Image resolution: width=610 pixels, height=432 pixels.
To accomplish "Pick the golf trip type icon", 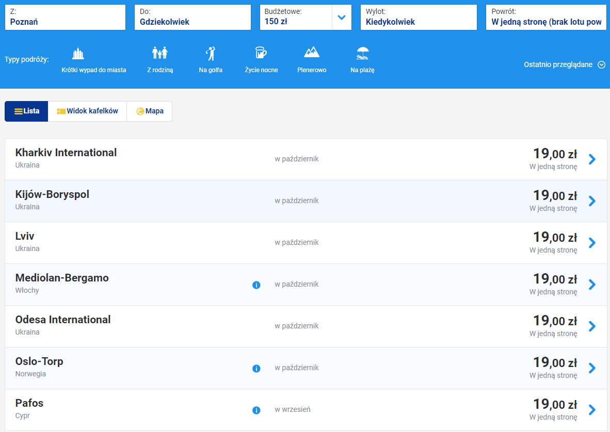I will [211, 54].
